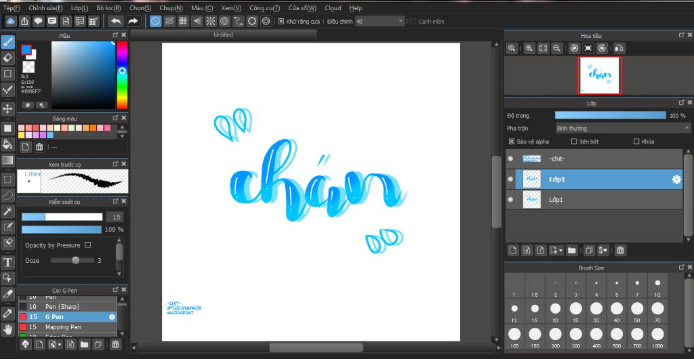Open the add brush dropdown in Cọ panel
Viewport: 694px width, 359px height.
point(60,344)
